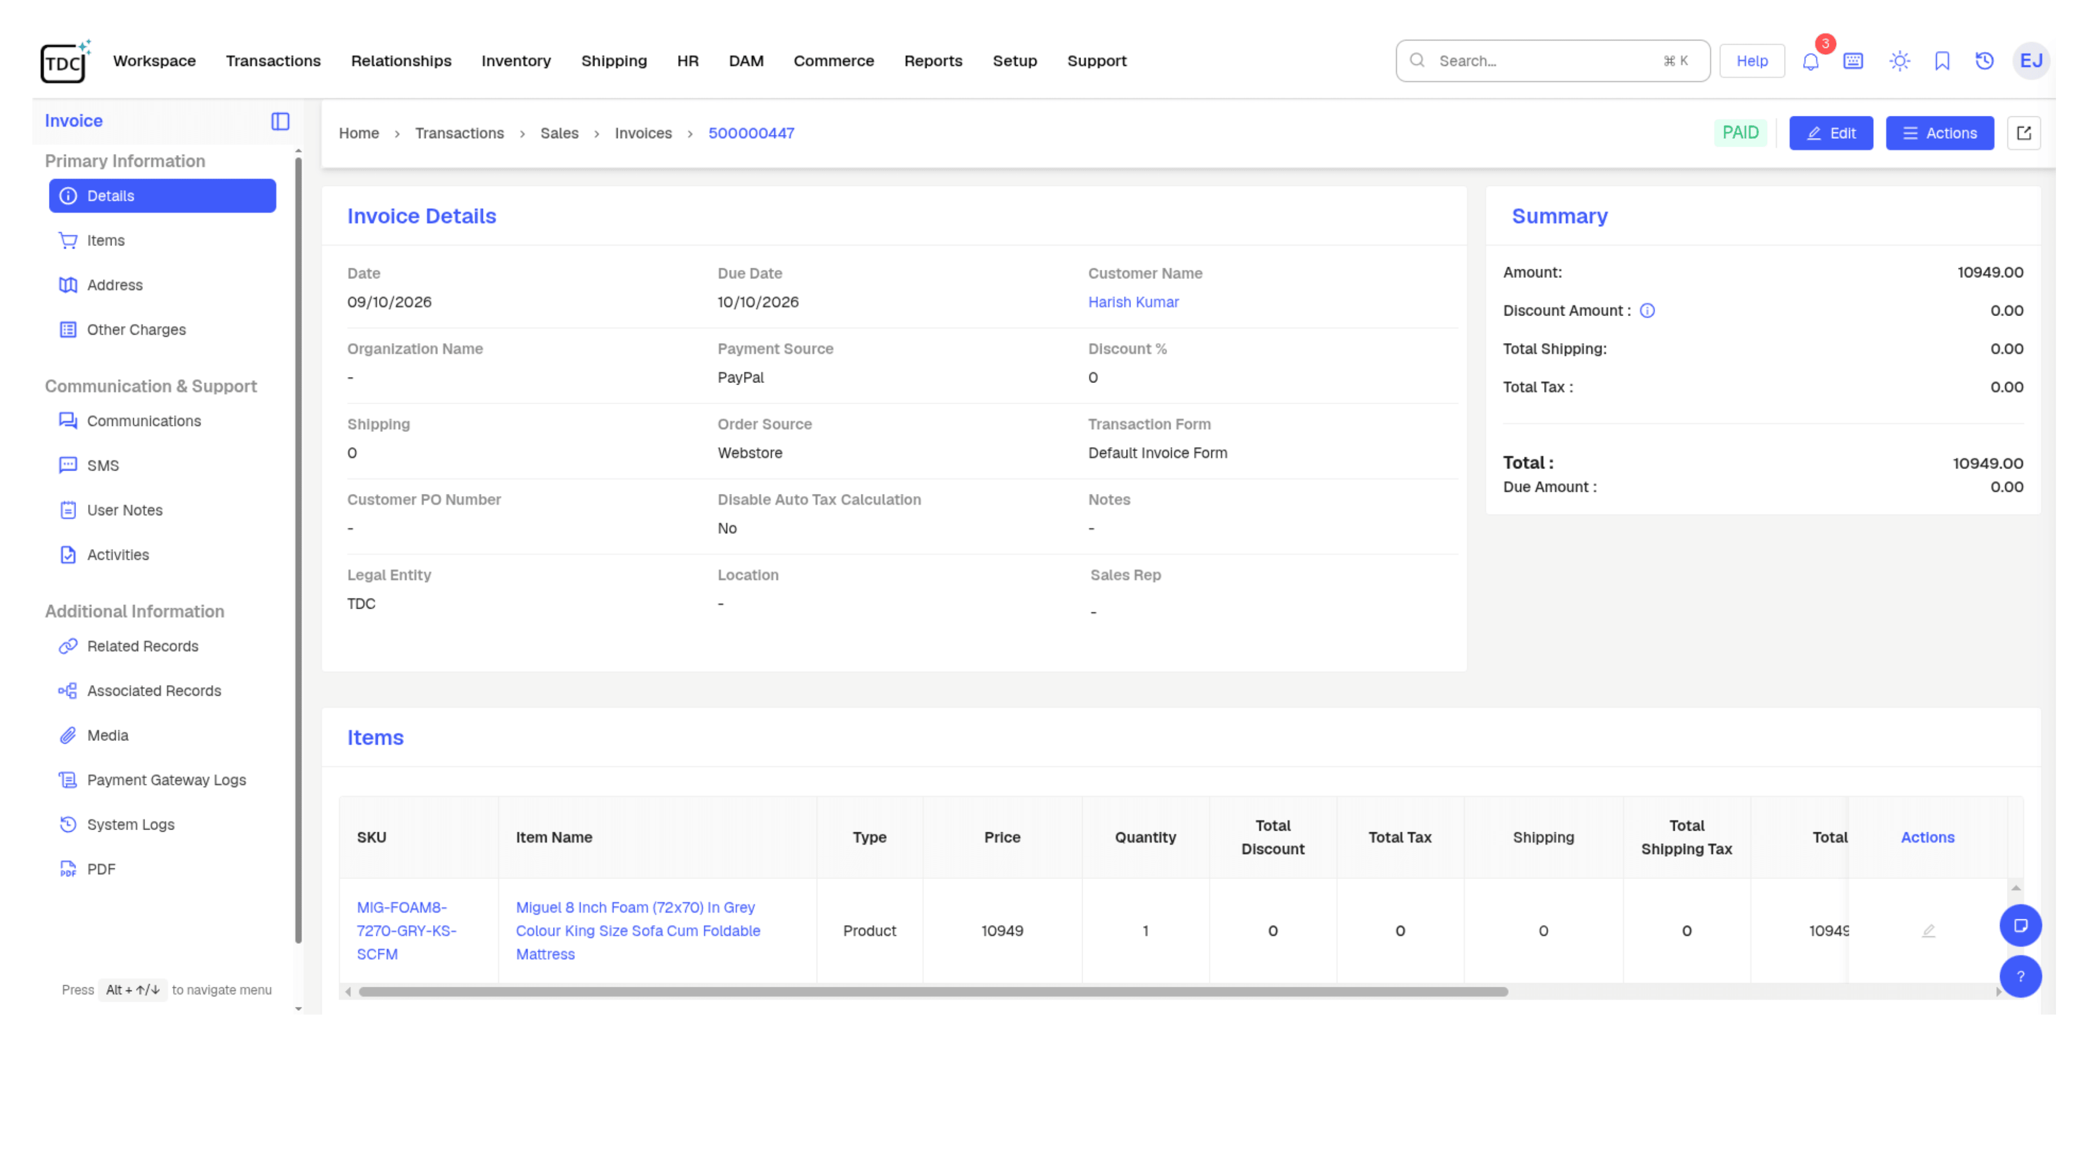Click the Edit invoice button
This screenshot has height=1175, width=2088.
[x=1830, y=133]
